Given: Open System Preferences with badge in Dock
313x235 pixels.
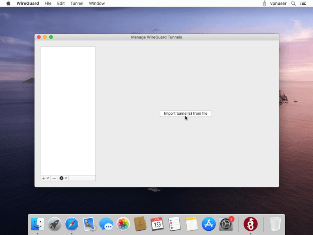Looking at the screenshot, I should pos(226,224).
